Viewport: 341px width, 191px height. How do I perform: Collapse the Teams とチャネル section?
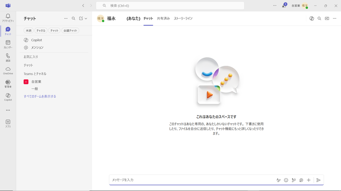click(35, 74)
